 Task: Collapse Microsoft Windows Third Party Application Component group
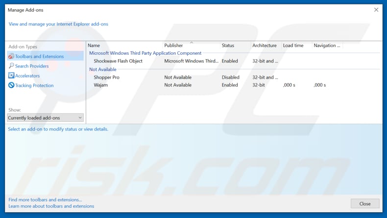(x=145, y=53)
